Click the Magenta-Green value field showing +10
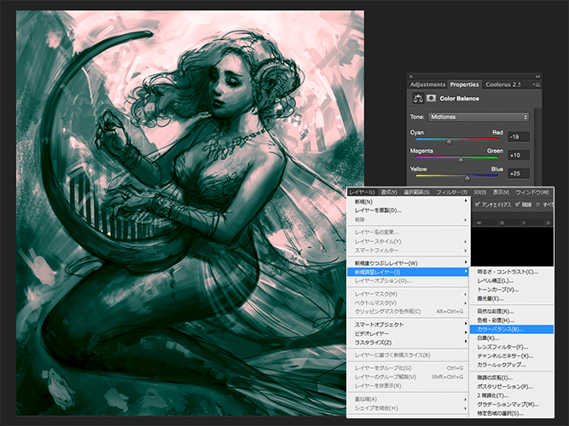Image resolution: width=569 pixels, height=426 pixels. 519,155
